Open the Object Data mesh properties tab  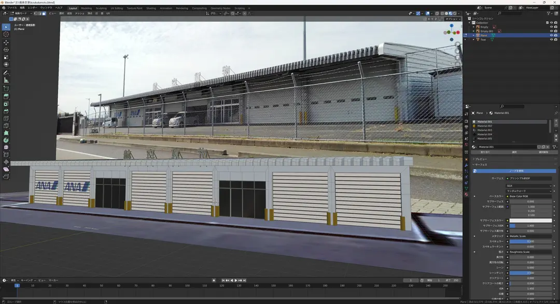click(x=466, y=189)
